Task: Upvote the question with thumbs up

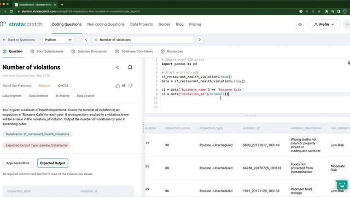Action: point(118,86)
